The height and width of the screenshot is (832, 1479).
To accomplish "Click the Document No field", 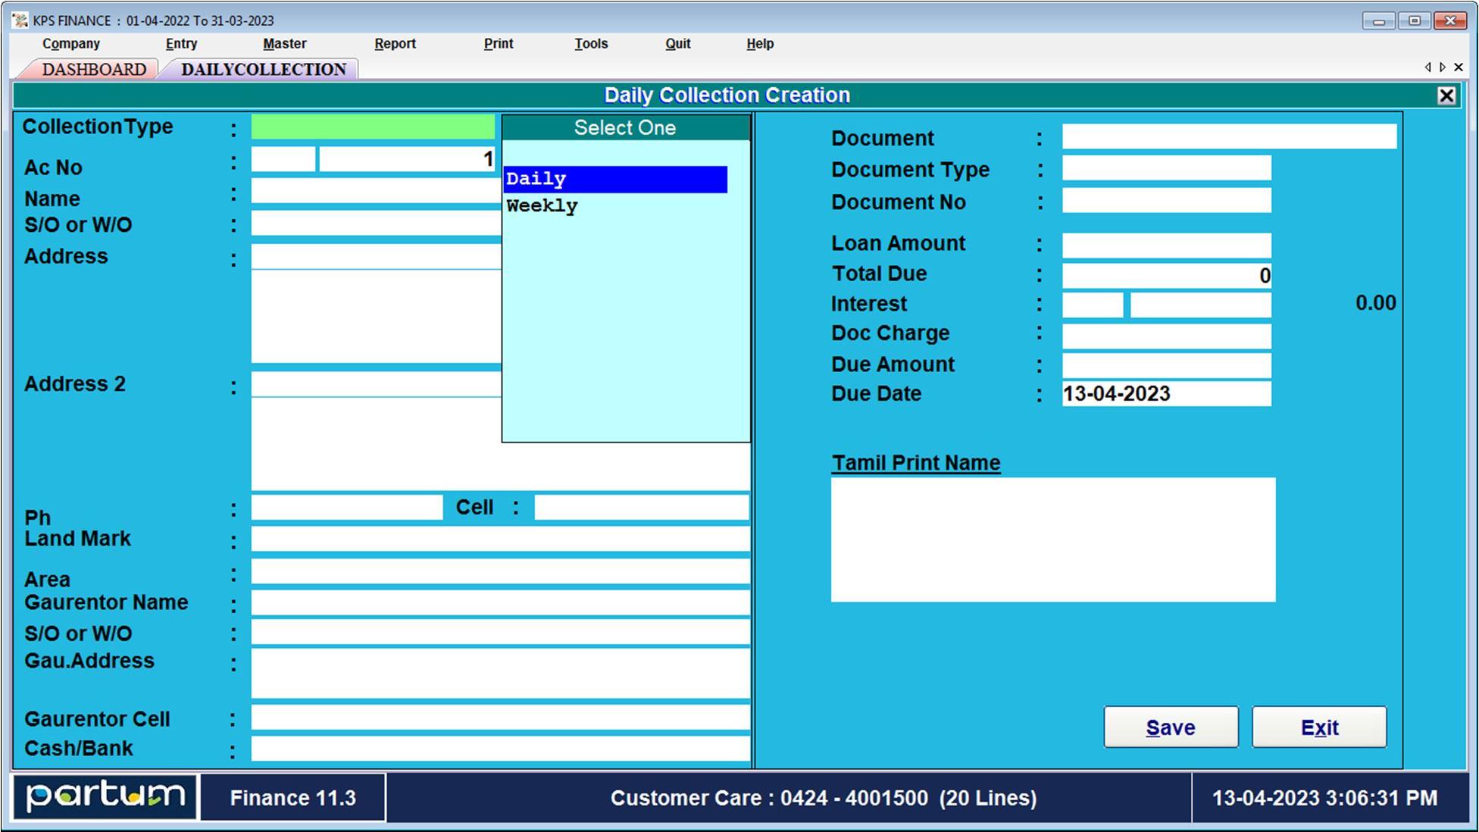I will click(x=1166, y=200).
